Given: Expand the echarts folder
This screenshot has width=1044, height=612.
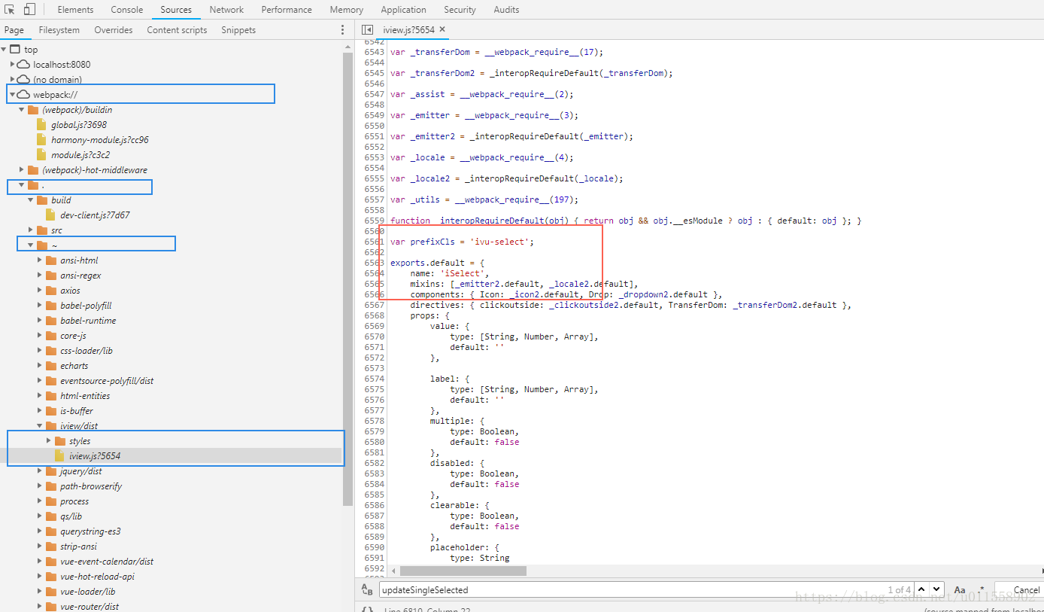Looking at the screenshot, I should coord(40,366).
